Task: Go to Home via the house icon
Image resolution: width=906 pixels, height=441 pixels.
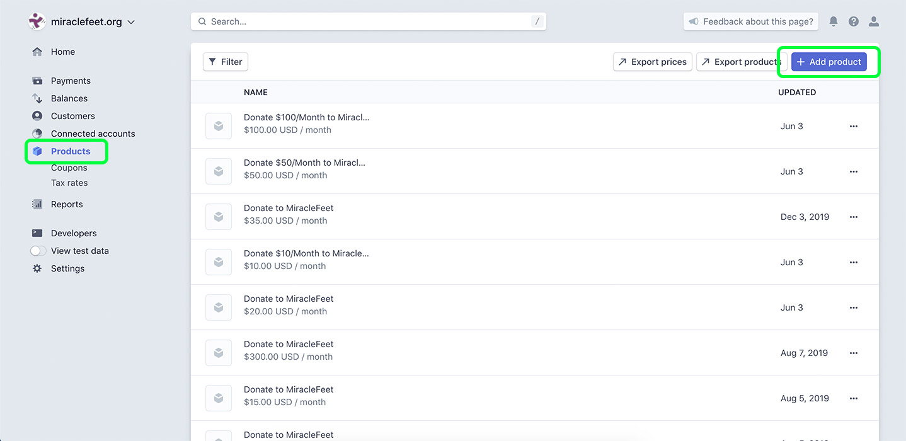Action: tap(37, 52)
